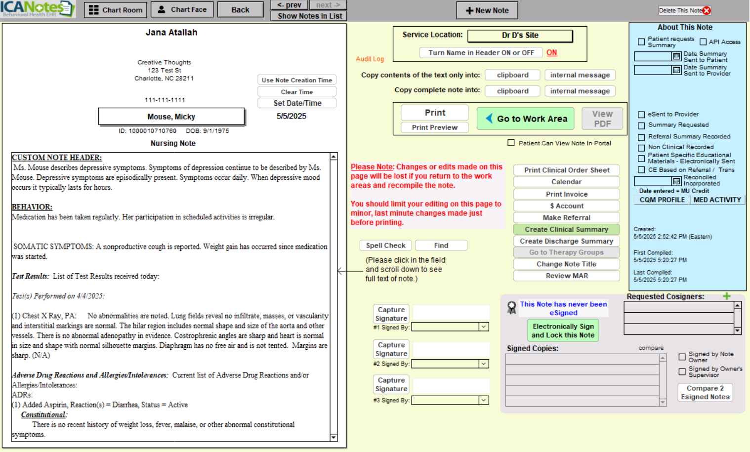This screenshot has width=750, height=452.
Task: Switch to the MED ACTIVITY tab
Action: click(x=717, y=200)
